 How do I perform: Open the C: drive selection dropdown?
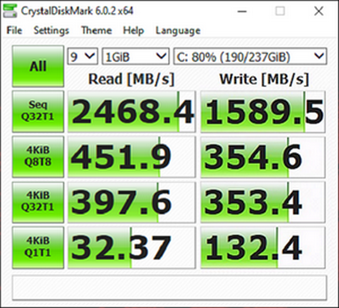pos(249,57)
